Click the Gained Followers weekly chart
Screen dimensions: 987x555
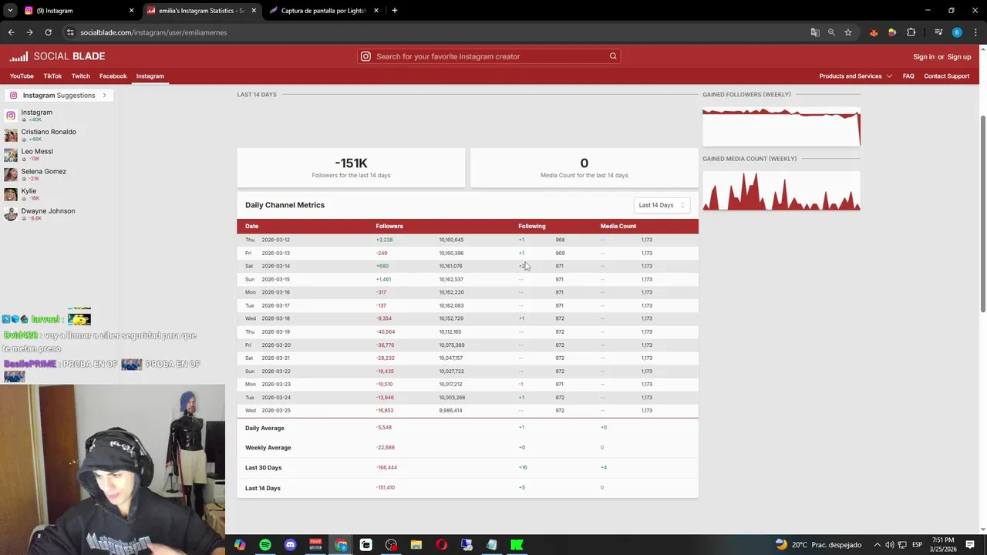(x=781, y=126)
